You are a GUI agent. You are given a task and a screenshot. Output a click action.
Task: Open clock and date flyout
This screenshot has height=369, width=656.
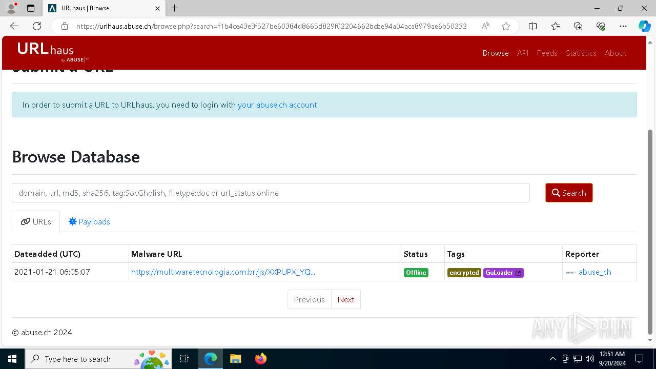[612, 359]
